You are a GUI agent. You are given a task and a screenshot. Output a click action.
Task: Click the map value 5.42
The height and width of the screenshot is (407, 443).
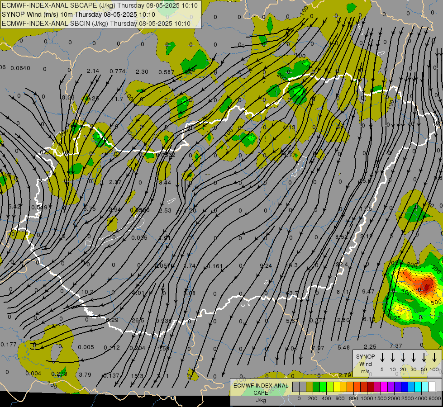pos(14,207)
